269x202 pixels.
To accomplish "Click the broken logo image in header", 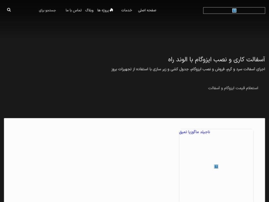I will pyautogui.click(x=234, y=10).
